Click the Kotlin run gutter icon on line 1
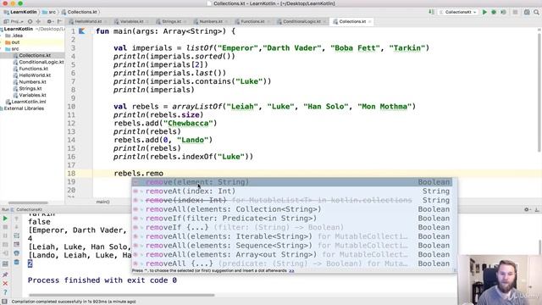 [x=82, y=31]
